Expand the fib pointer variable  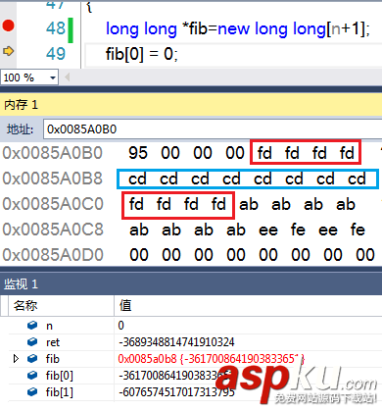(16, 359)
